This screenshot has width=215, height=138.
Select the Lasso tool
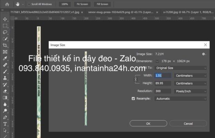tap(5, 32)
